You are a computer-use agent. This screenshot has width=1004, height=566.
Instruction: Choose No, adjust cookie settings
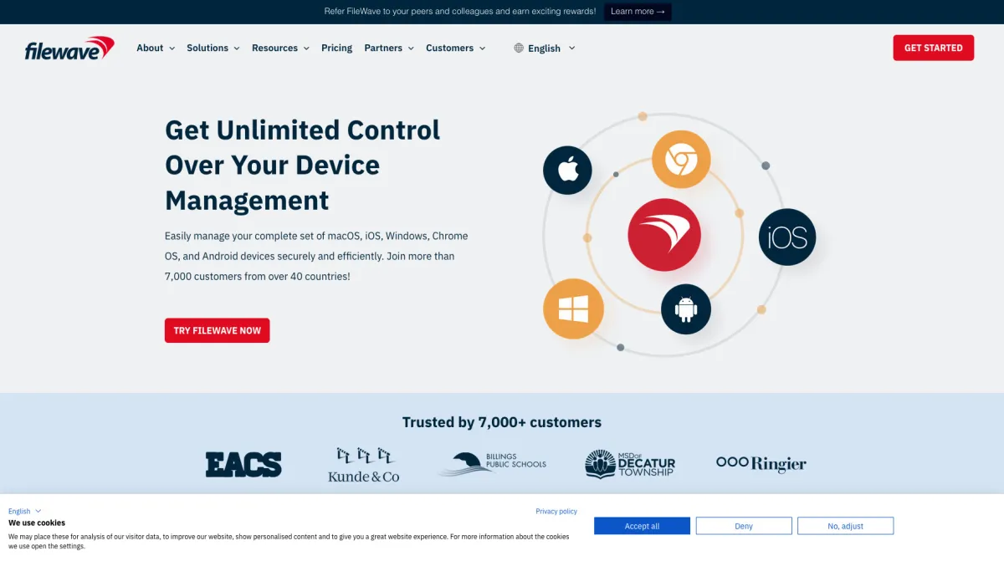click(x=845, y=526)
